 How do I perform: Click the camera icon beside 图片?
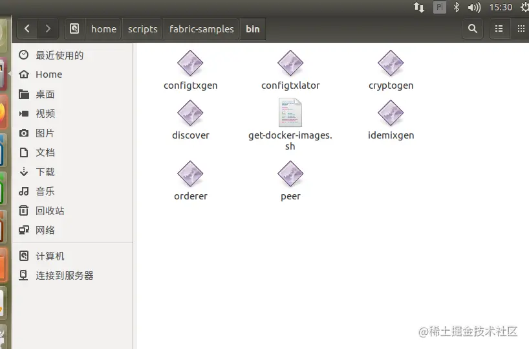tap(24, 133)
